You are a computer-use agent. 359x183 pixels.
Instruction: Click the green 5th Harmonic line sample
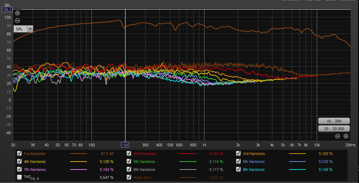tap(188, 162)
